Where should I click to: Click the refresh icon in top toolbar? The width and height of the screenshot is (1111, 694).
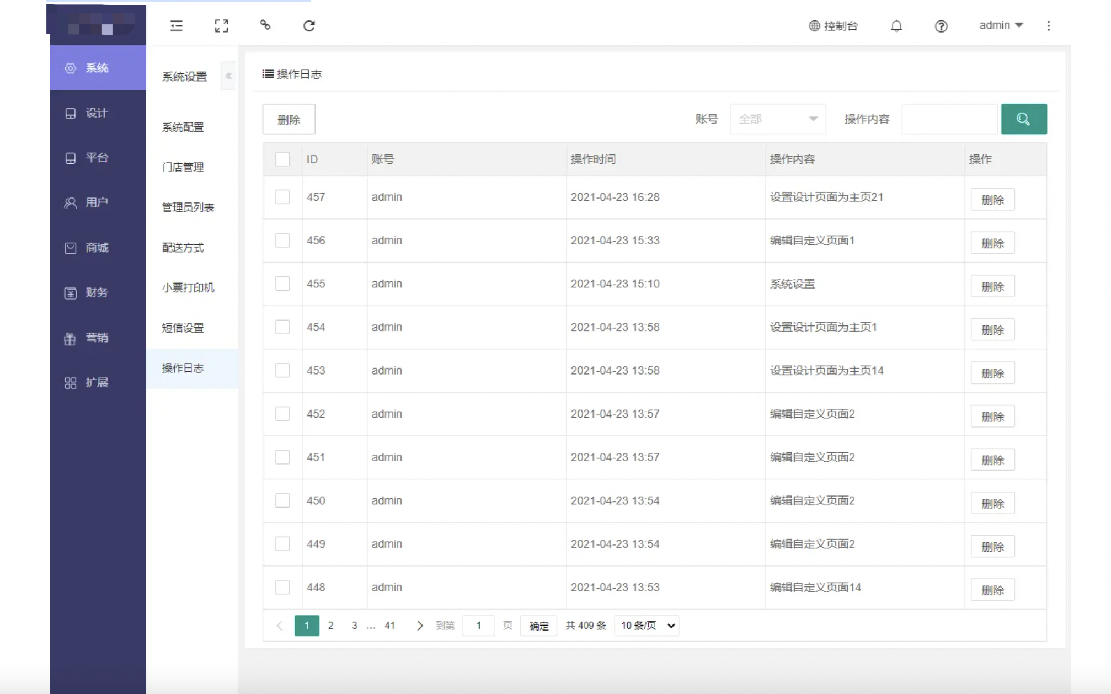pos(309,26)
